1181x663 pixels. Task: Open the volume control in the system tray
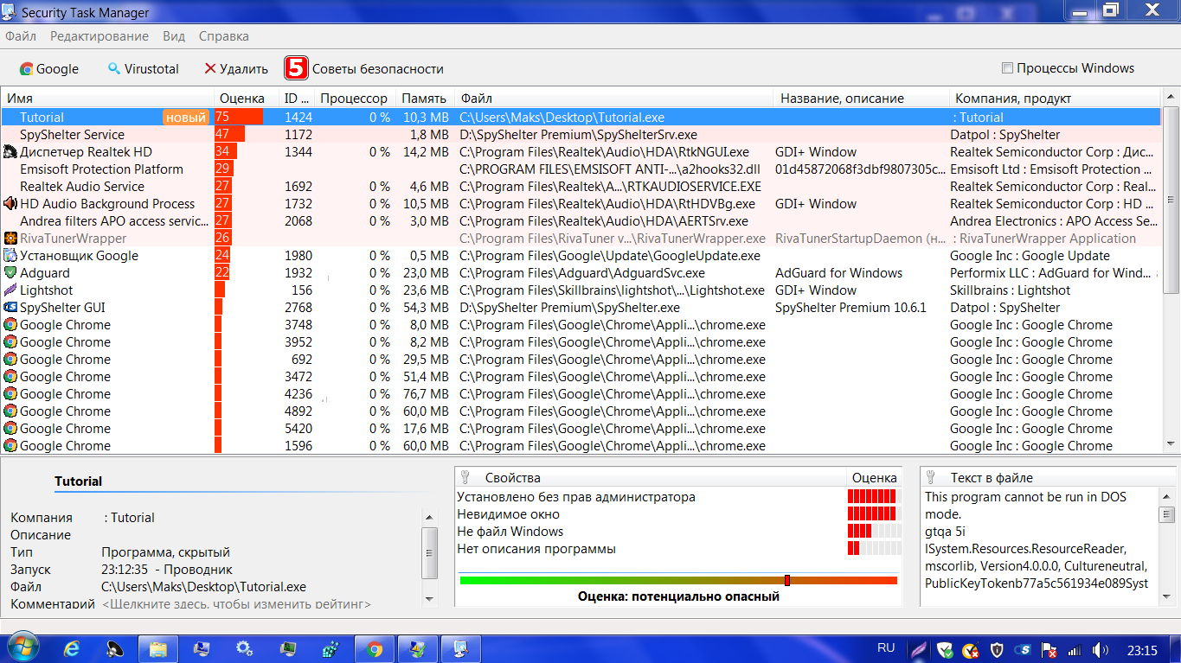click(x=1100, y=649)
